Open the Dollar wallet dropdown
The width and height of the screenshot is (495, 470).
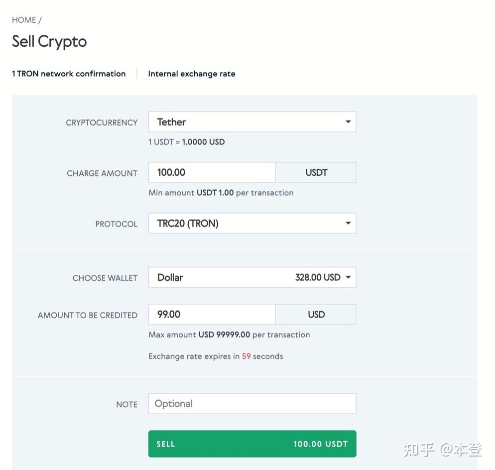coord(252,277)
